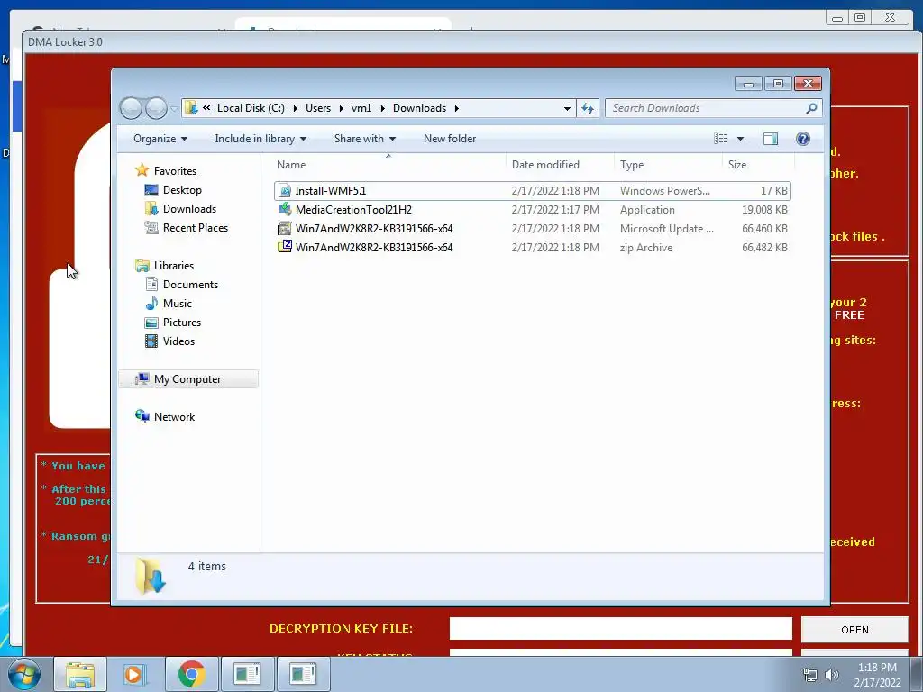Viewport: 923px width, 692px height.
Task: Open the view options dropdown arrow
Action: point(741,139)
